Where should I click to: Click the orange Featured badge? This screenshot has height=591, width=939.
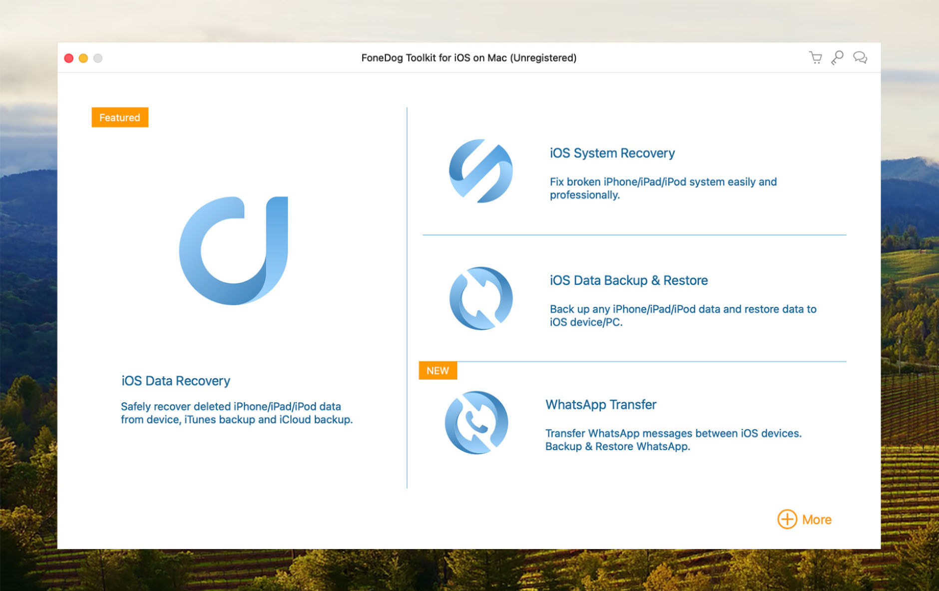tap(120, 117)
